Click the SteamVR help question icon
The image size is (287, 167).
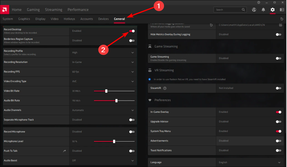click(x=165, y=88)
